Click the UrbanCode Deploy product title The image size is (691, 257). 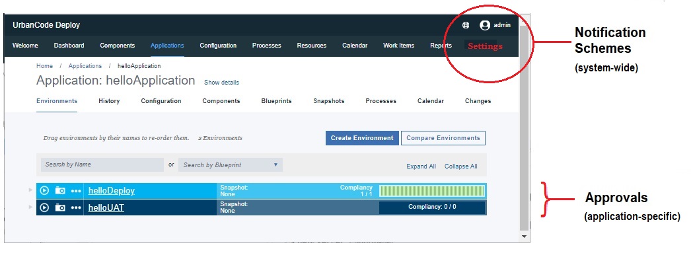point(46,25)
